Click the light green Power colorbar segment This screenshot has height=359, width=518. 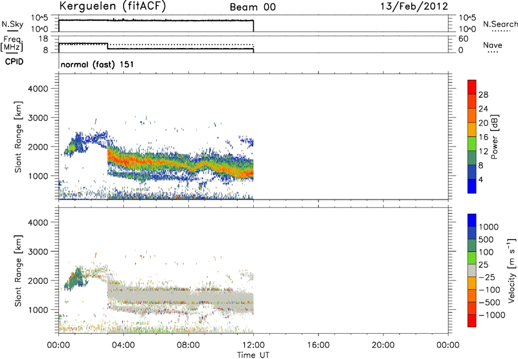click(x=472, y=143)
